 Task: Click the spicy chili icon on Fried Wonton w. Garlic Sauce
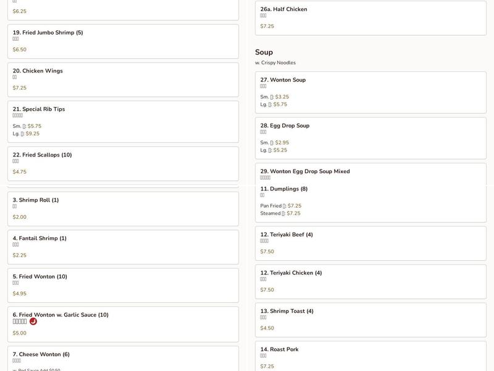(33, 322)
